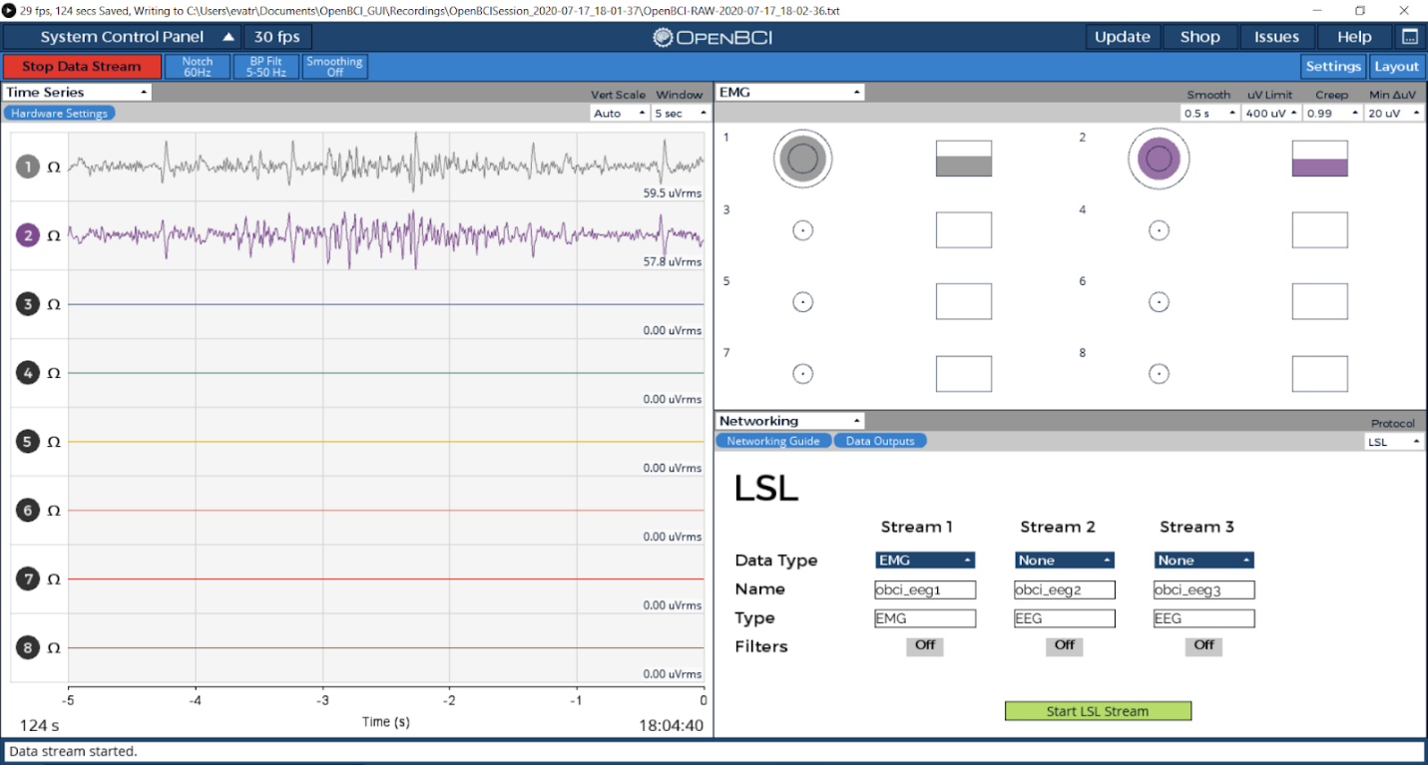The width and height of the screenshot is (1428, 765).
Task: Check impedance ohm icon for channel 4
Action: (x=54, y=373)
